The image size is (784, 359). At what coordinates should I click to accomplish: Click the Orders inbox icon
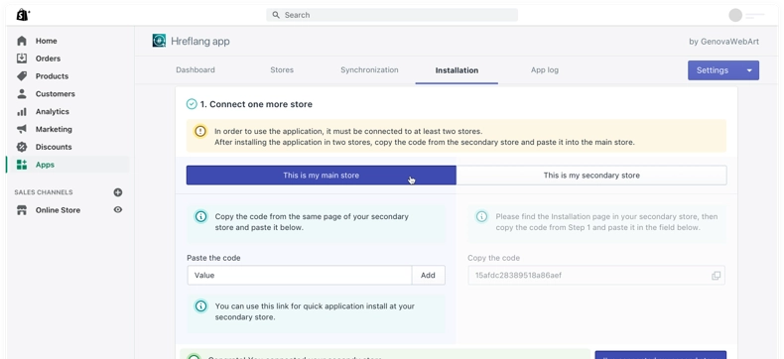(22, 59)
